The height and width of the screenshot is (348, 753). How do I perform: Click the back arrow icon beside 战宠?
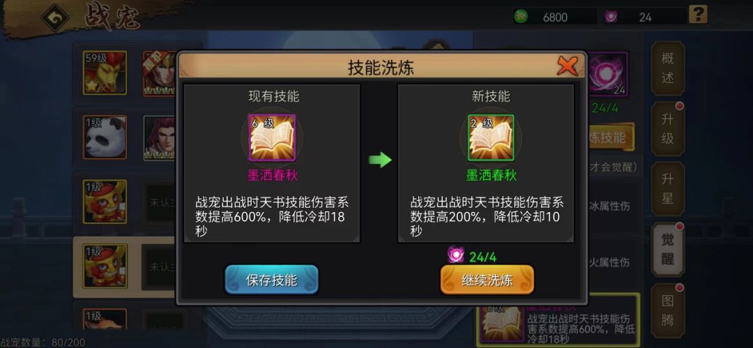(x=55, y=18)
